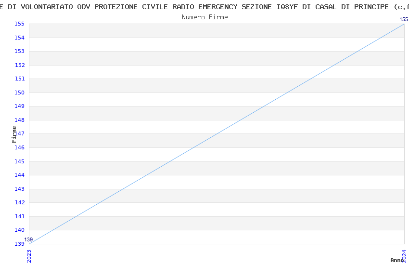The image size is (409, 265).
Task: Click the Firme y-axis title
Action: click(x=14, y=134)
